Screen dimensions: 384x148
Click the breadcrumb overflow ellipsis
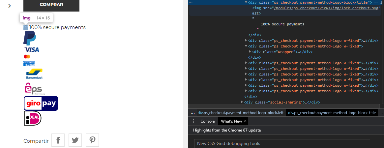193,113
